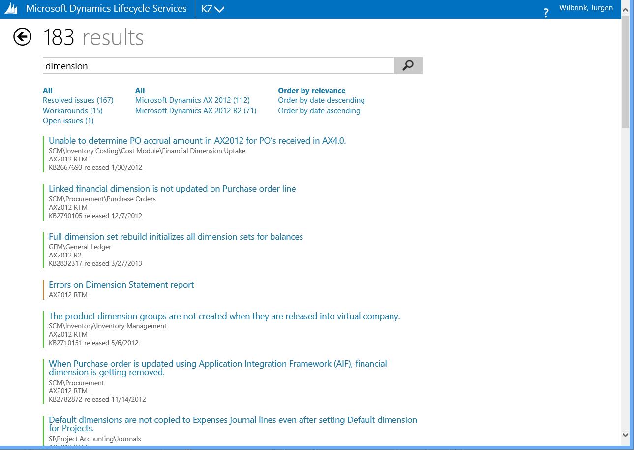Click the back arrow icon
The width and height of the screenshot is (634, 450).
click(22, 37)
